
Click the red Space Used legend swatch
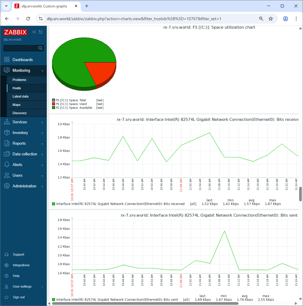[x=54, y=104]
